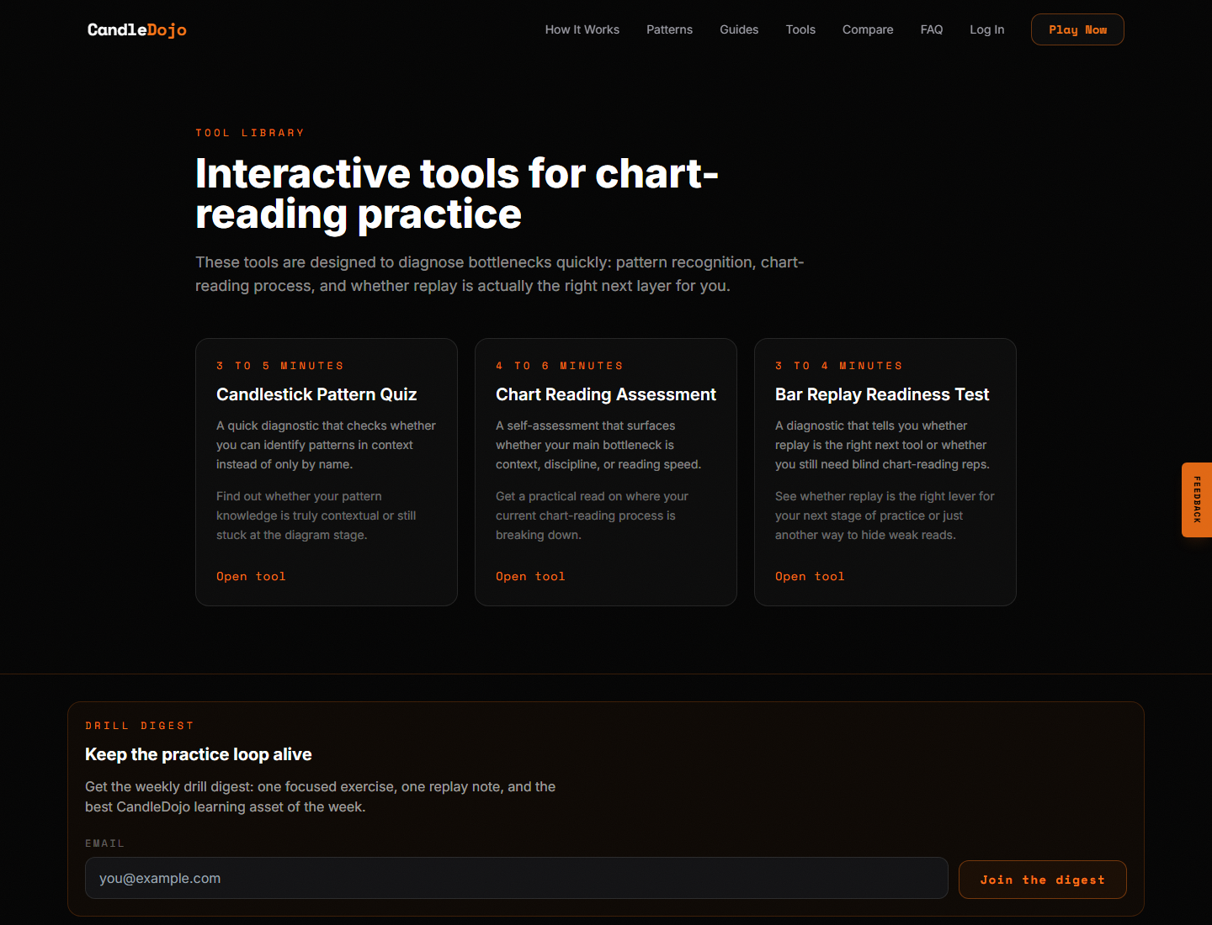1212x925 pixels.
Task: Open the Feedback side tab
Action: coord(1196,499)
